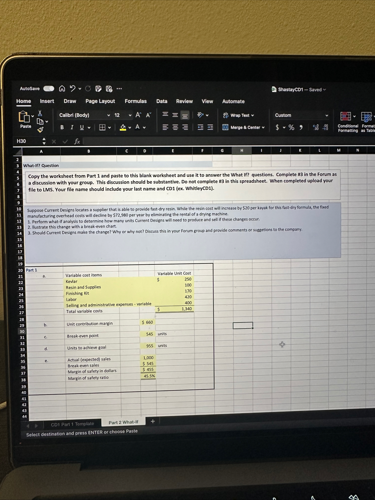Open the Formulas ribbon tab
The image size is (375, 500).
coord(136,101)
